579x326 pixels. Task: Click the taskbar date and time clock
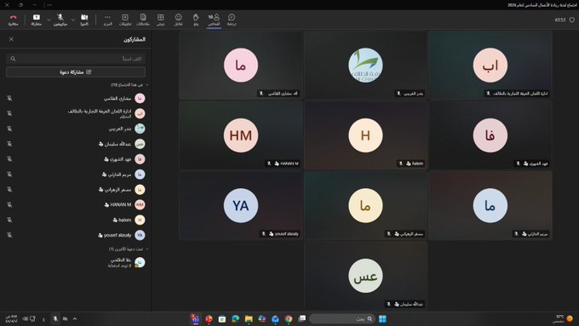(11, 318)
